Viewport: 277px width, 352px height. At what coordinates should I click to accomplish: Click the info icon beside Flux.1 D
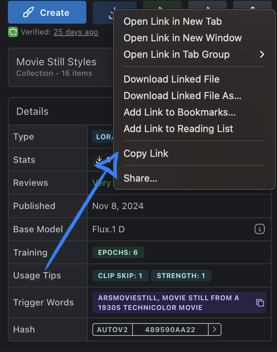259,229
